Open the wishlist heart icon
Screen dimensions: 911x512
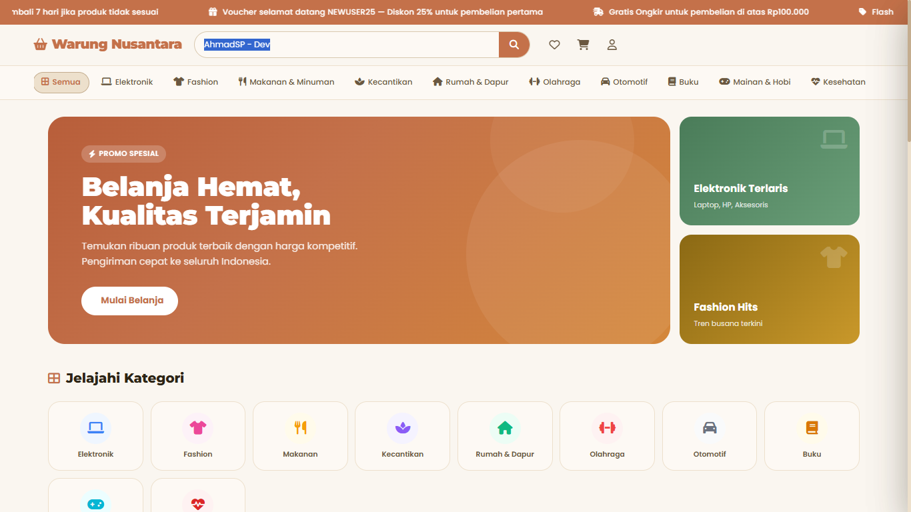tap(554, 45)
